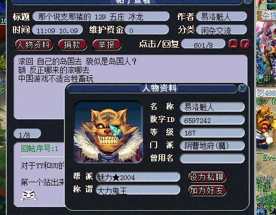Report the post with 举报 button
276x215 pixels.
coord(107,45)
